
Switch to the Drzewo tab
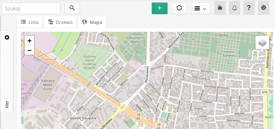point(60,22)
